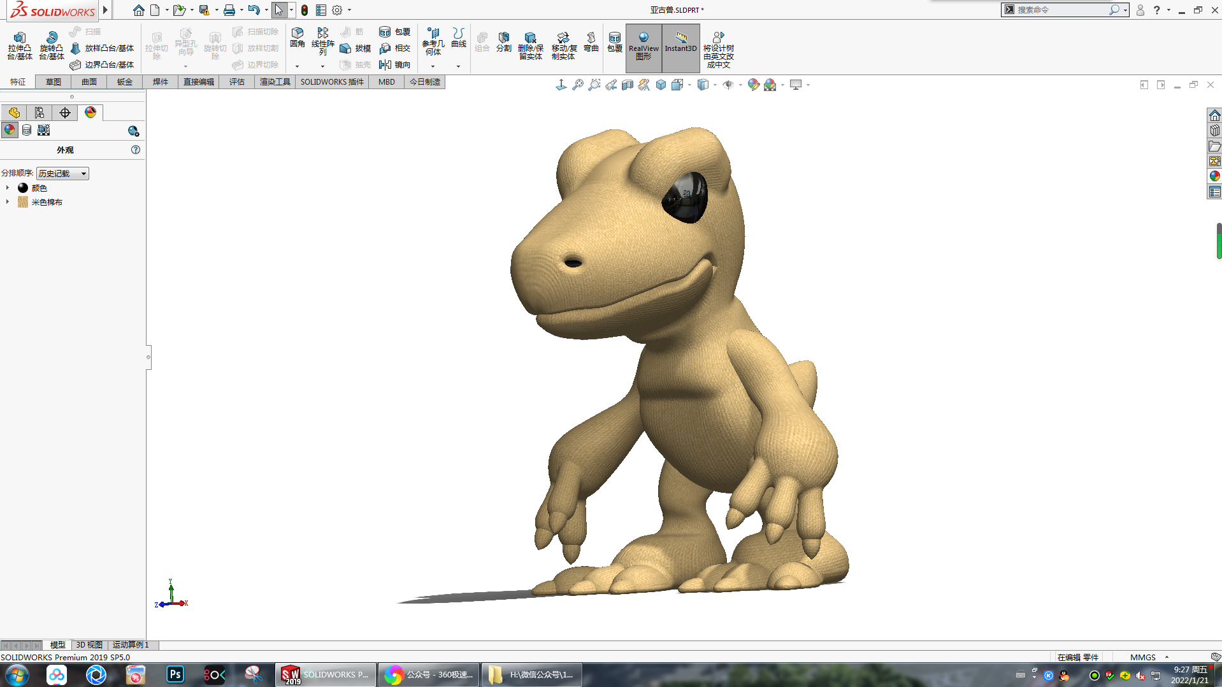Select 删除/保留实体 delete body tool
Image resolution: width=1222 pixels, height=687 pixels.
click(x=530, y=46)
